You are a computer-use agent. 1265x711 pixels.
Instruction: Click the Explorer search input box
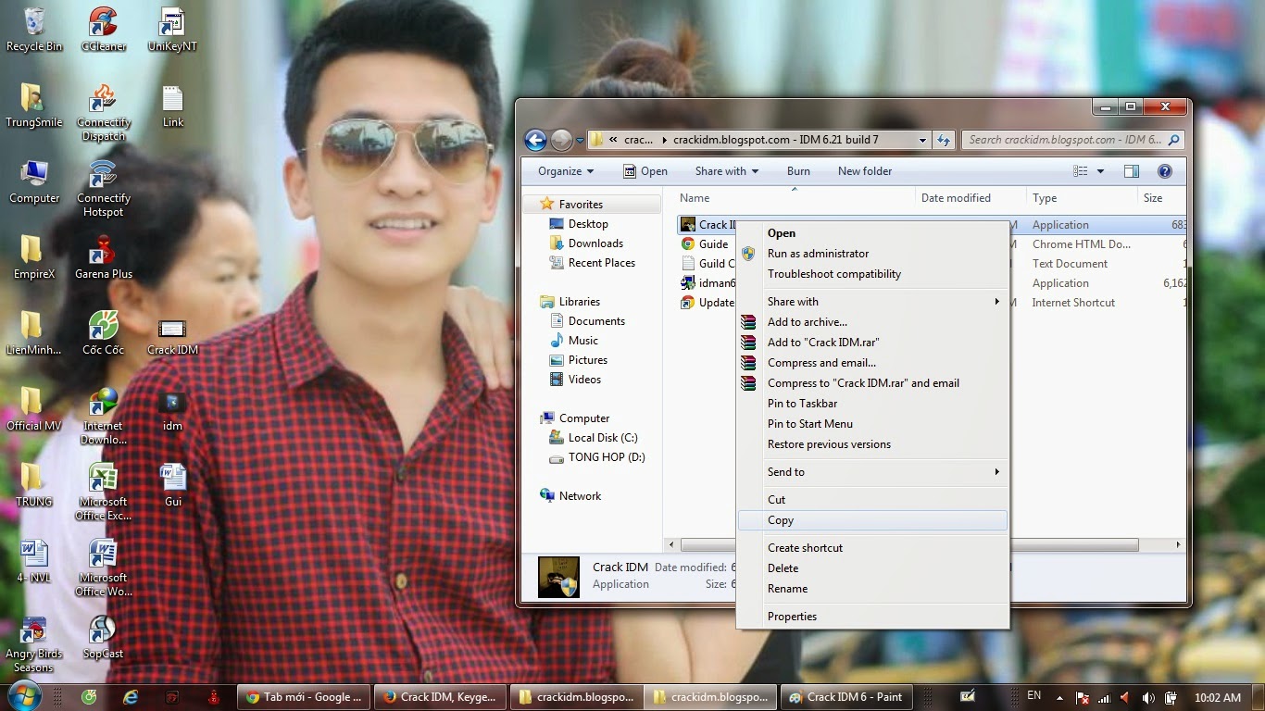1063,140
